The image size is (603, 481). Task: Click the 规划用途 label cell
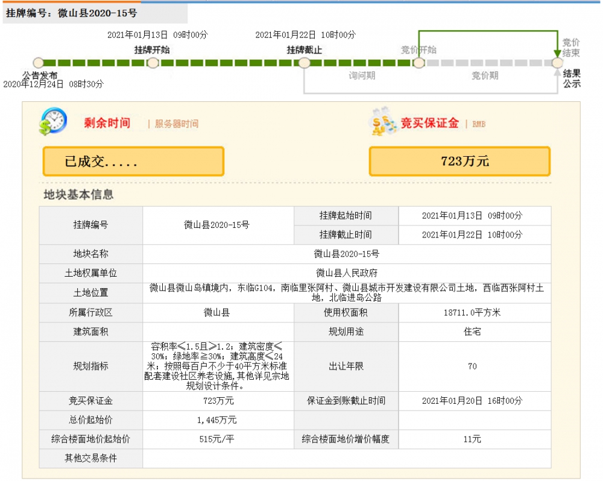point(346,332)
